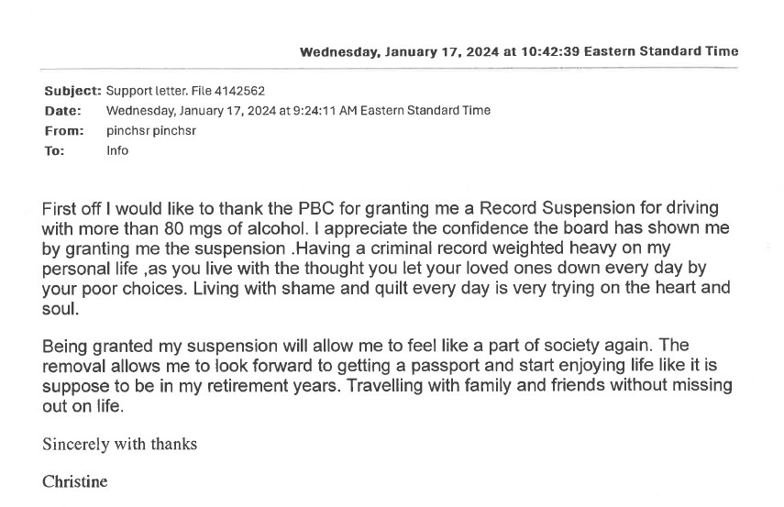Click the subject text Support letter File 4142562

[185, 91]
